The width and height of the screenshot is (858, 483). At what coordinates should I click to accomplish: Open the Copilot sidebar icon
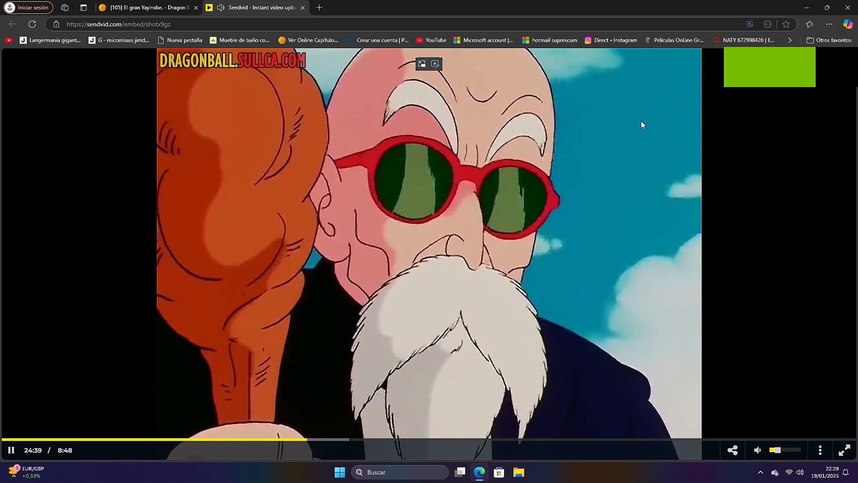coord(848,24)
